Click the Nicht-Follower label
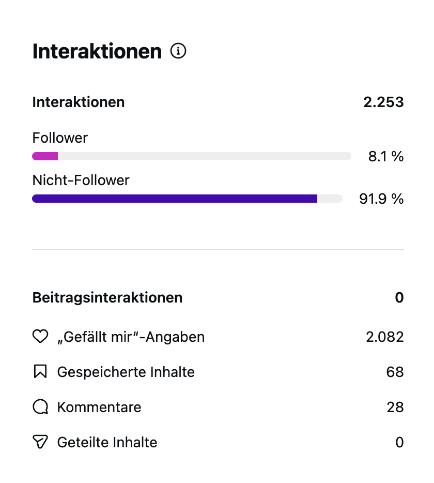 (x=81, y=180)
